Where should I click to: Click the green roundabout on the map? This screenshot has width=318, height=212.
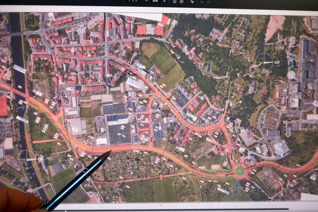tap(240, 171)
